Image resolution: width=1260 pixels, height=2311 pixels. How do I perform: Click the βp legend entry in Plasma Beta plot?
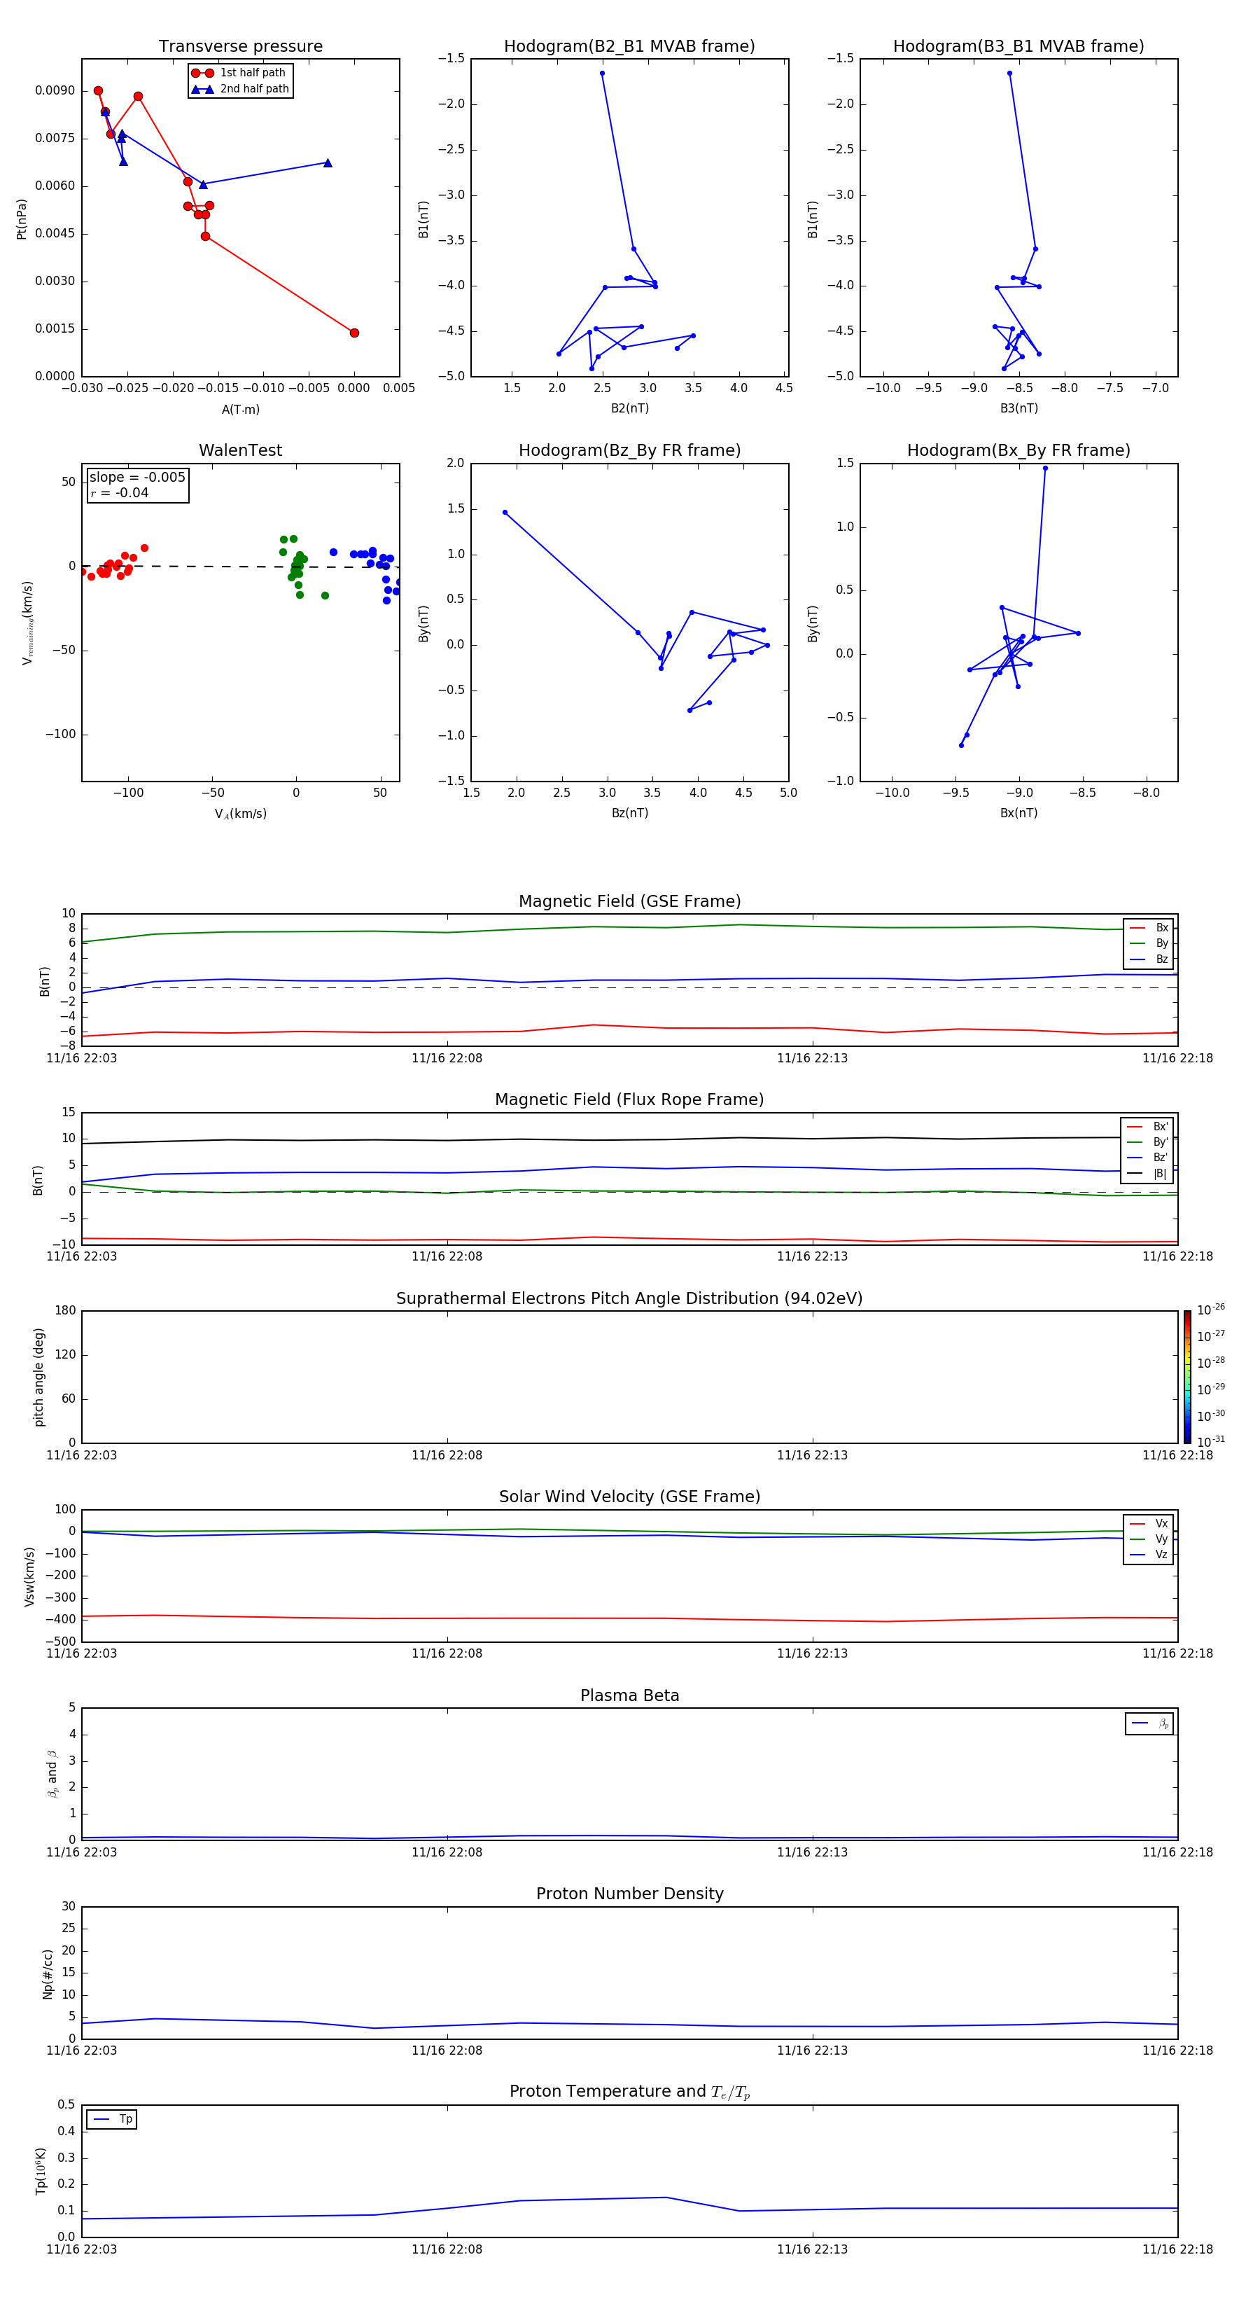1149,1723
